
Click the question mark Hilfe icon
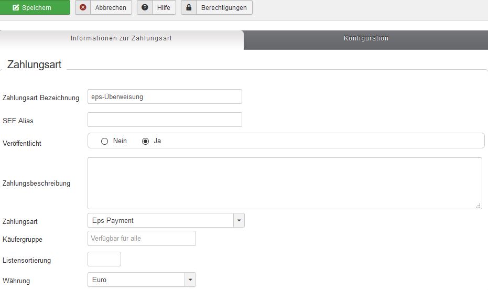(x=145, y=7)
